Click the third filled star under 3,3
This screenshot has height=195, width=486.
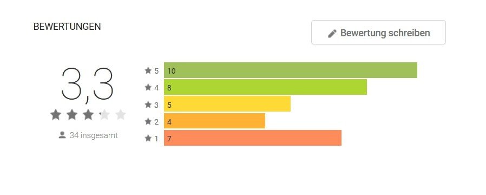(x=88, y=115)
